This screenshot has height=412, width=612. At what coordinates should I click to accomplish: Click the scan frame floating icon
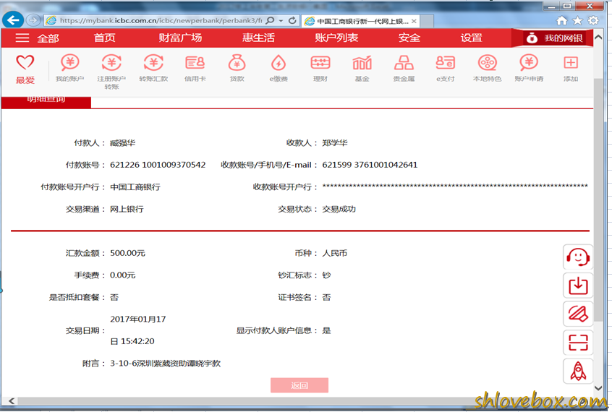point(578,343)
